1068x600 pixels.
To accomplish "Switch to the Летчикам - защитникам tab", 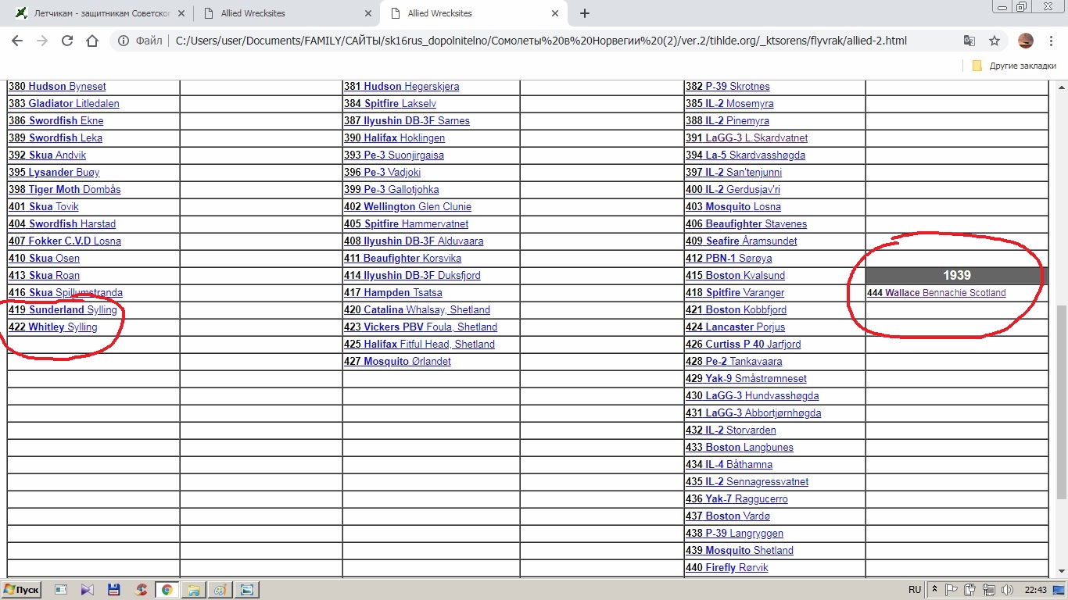I will 102,13.
